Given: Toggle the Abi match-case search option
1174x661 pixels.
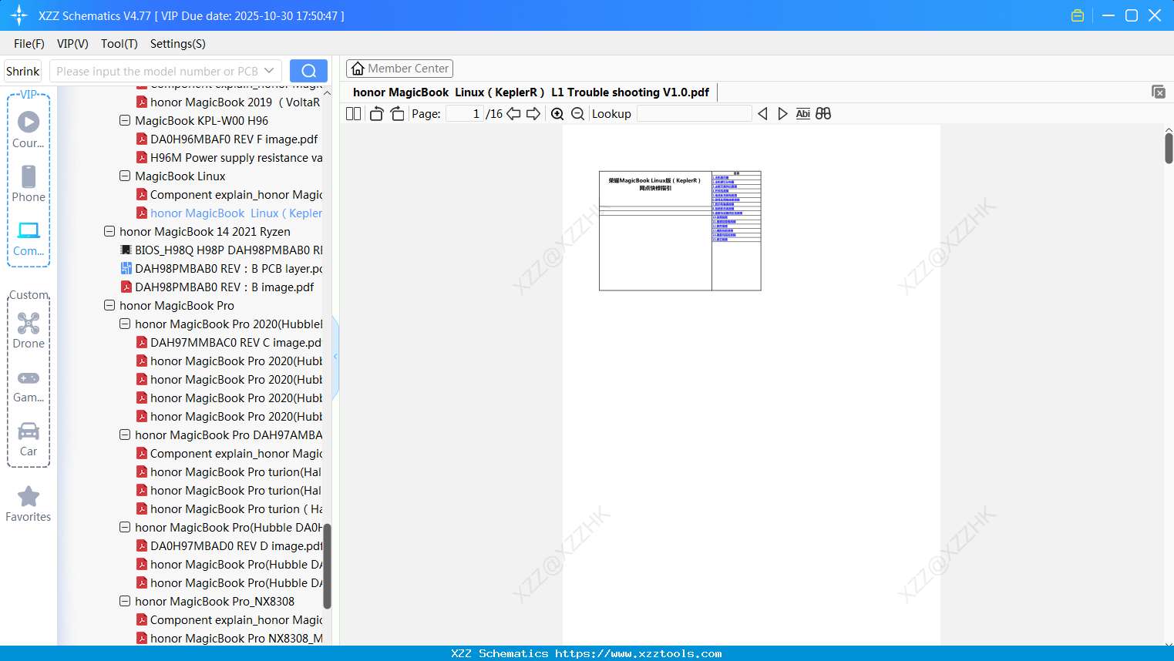Looking at the screenshot, I should point(802,114).
